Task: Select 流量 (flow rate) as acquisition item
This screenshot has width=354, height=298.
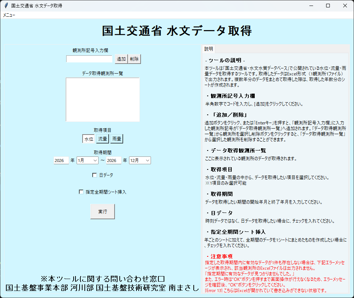Action: point(102,139)
